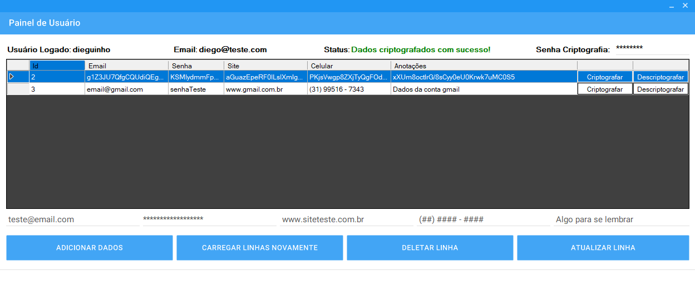The width and height of the screenshot is (695, 300).
Task: Click the Email column header
Action: [126, 66]
